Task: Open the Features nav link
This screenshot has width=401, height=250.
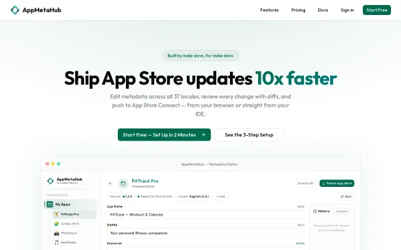Action: click(269, 10)
